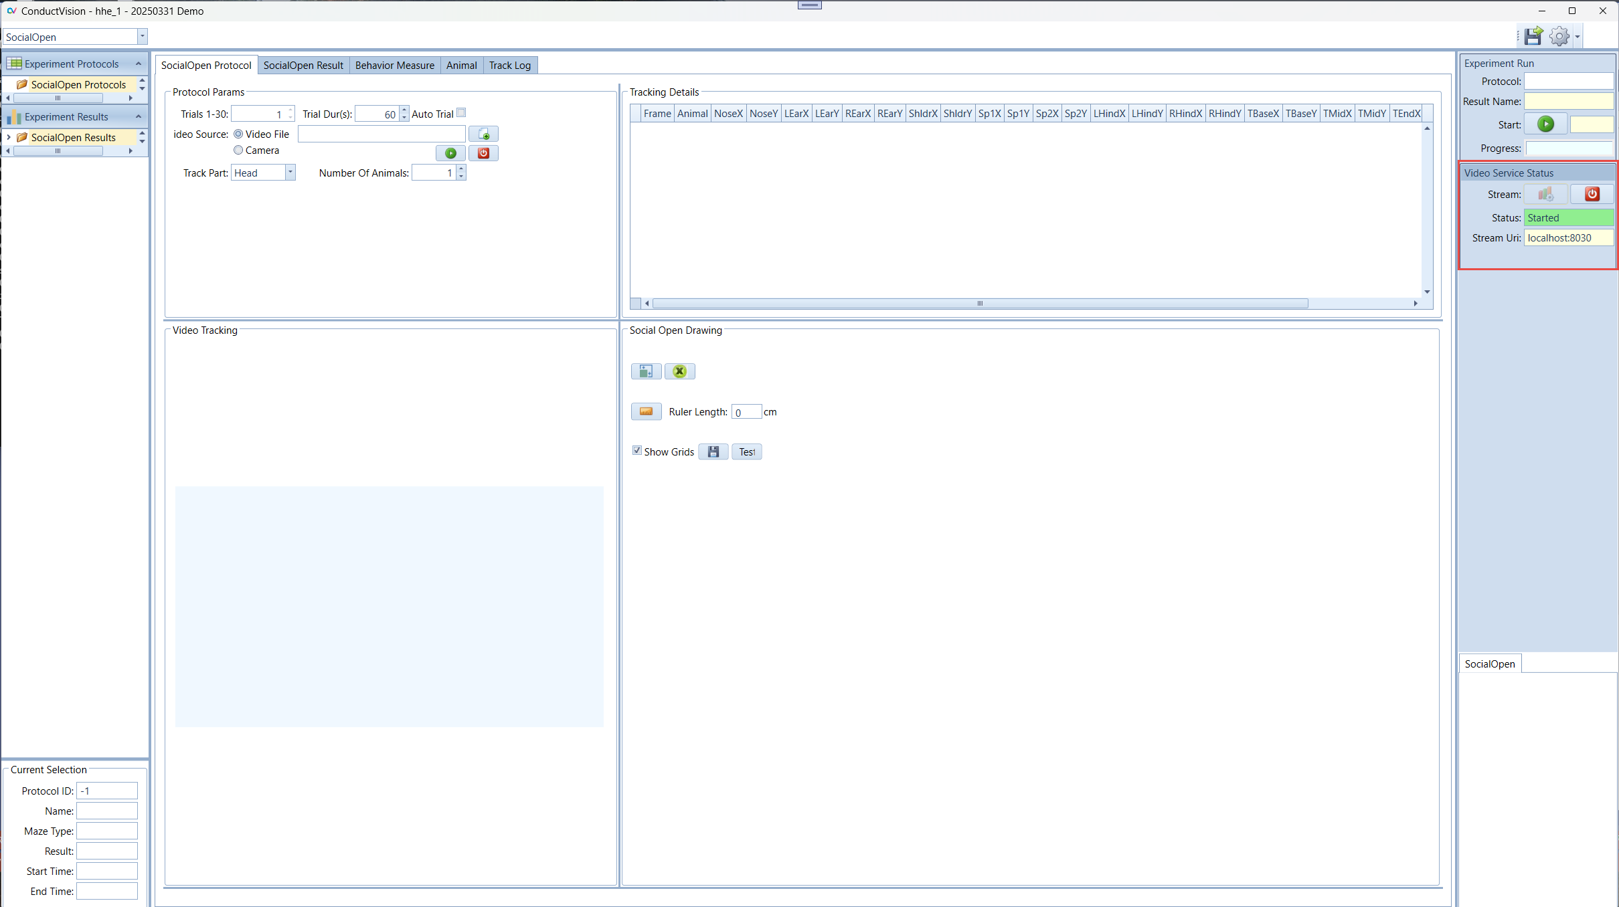The image size is (1619, 907).
Task: Click the green X clear drawing icon
Action: 679,371
